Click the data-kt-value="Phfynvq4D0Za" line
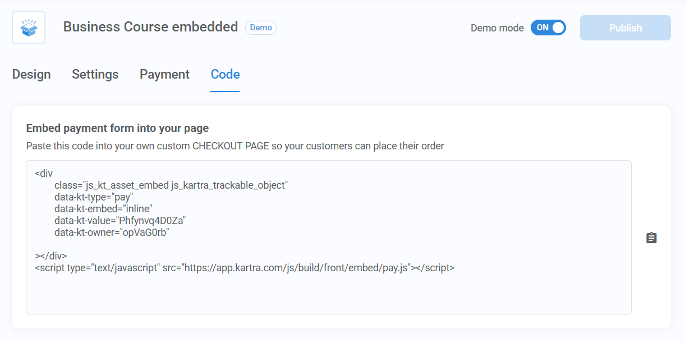The image size is (685, 342). (x=120, y=220)
